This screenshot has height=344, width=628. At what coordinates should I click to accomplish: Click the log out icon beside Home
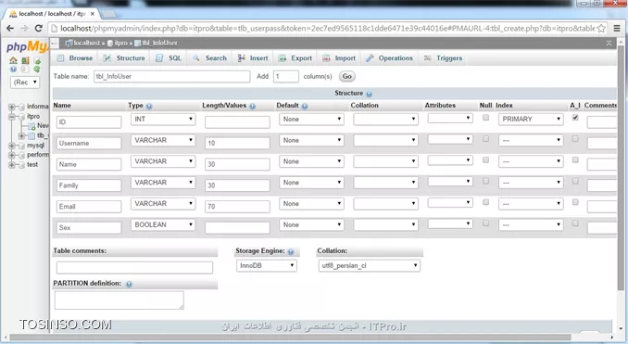coord(25,60)
